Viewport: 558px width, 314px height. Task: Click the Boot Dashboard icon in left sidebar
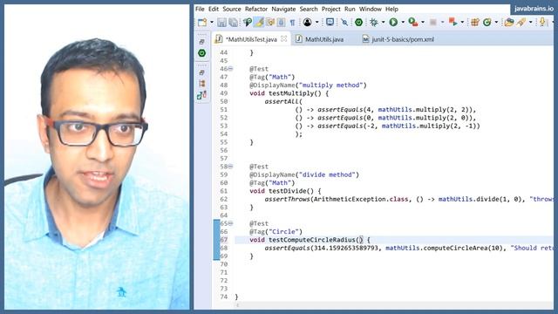[x=201, y=53]
